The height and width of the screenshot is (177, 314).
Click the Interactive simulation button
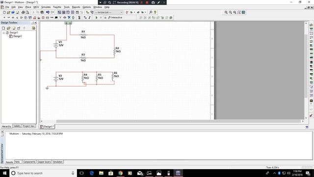click(x=115, y=18)
